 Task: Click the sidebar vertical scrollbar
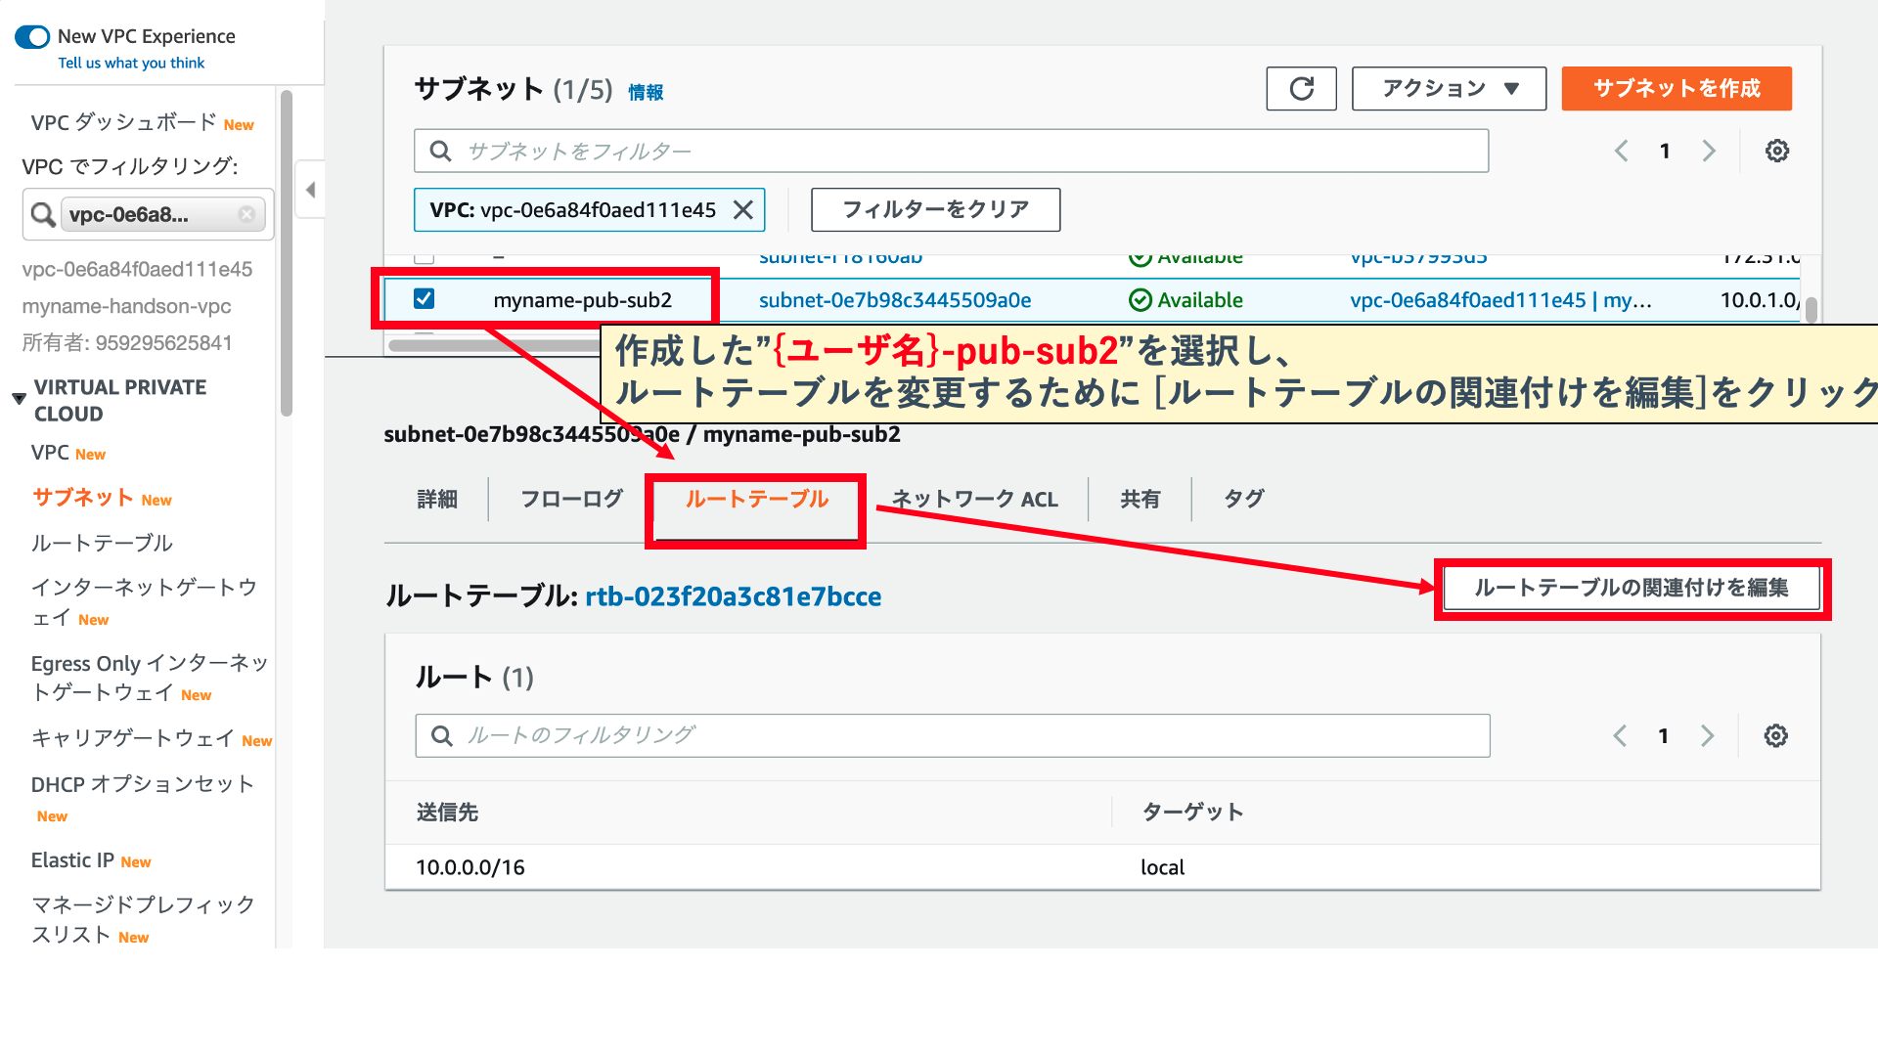[x=287, y=253]
